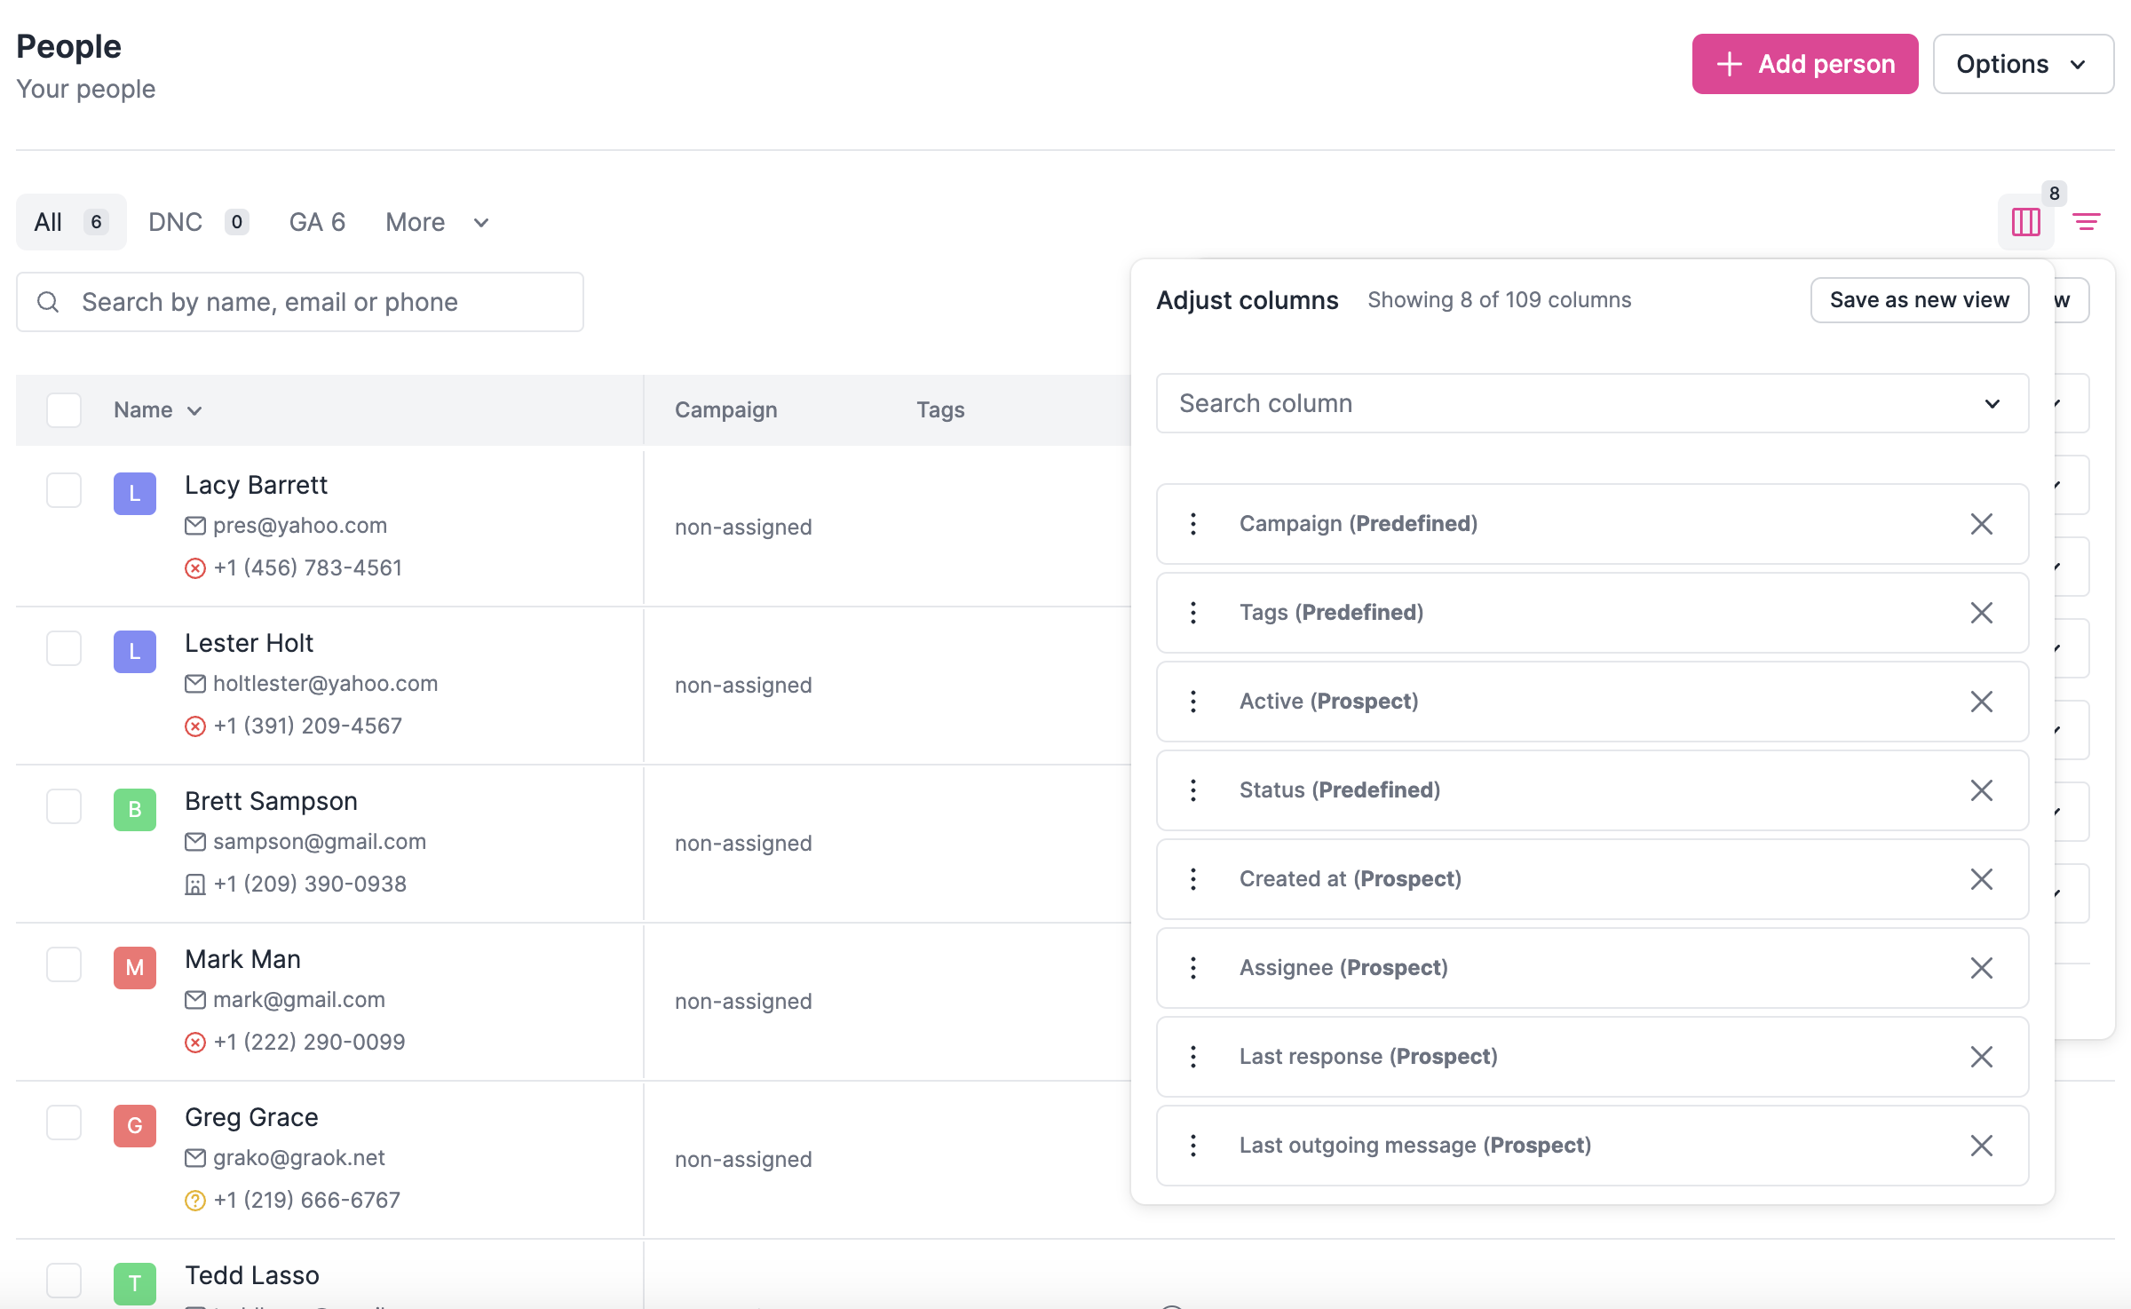The height and width of the screenshot is (1309, 2131).
Task: Click the email envelope icon for Brett Sampson
Action: pyautogui.click(x=195, y=841)
